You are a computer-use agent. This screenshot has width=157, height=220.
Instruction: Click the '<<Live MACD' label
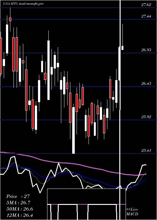132,212
